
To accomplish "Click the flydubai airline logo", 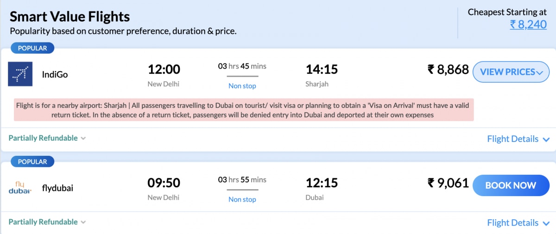I will (x=20, y=188).
